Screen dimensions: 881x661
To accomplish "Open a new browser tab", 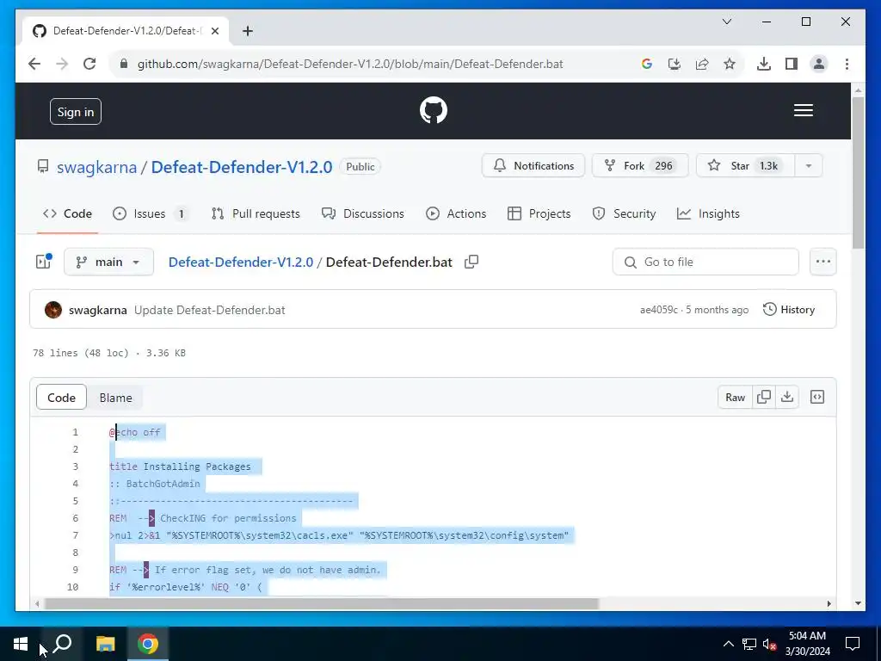I will pos(248,31).
